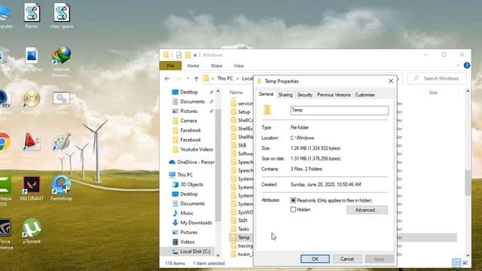
Task: Select the TAPI folder in file list
Action: pyautogui.click(x=239, y=221)
